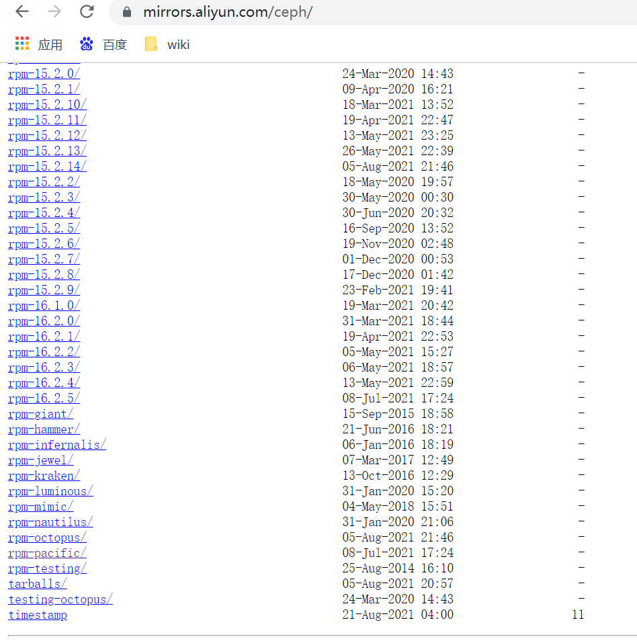Browse the rpm-luminous release folder
637x641 pixels.
50,491
